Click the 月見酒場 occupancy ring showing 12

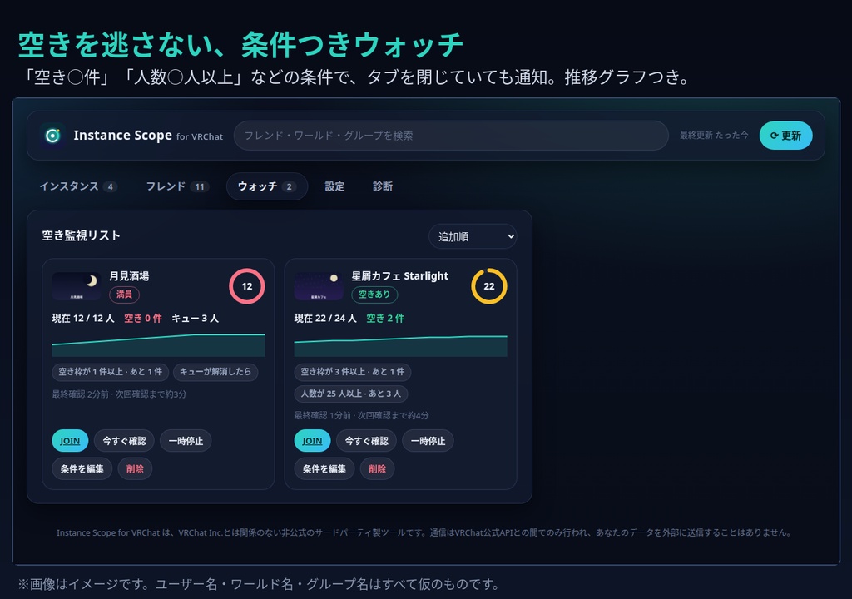point(246,286)
